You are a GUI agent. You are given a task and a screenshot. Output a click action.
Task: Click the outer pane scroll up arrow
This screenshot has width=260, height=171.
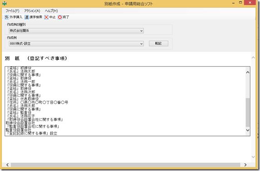253,57
